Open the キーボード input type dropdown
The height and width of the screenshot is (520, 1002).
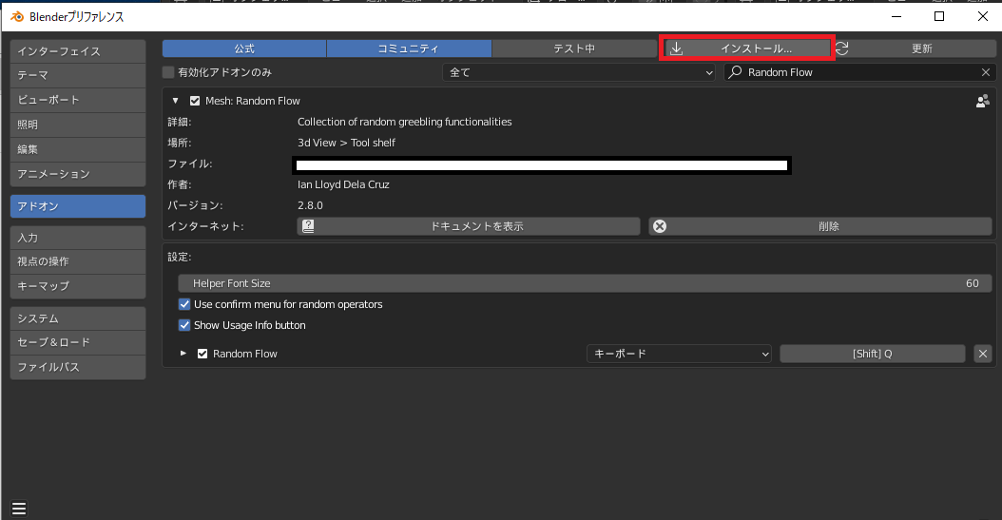tap(679, 354)
